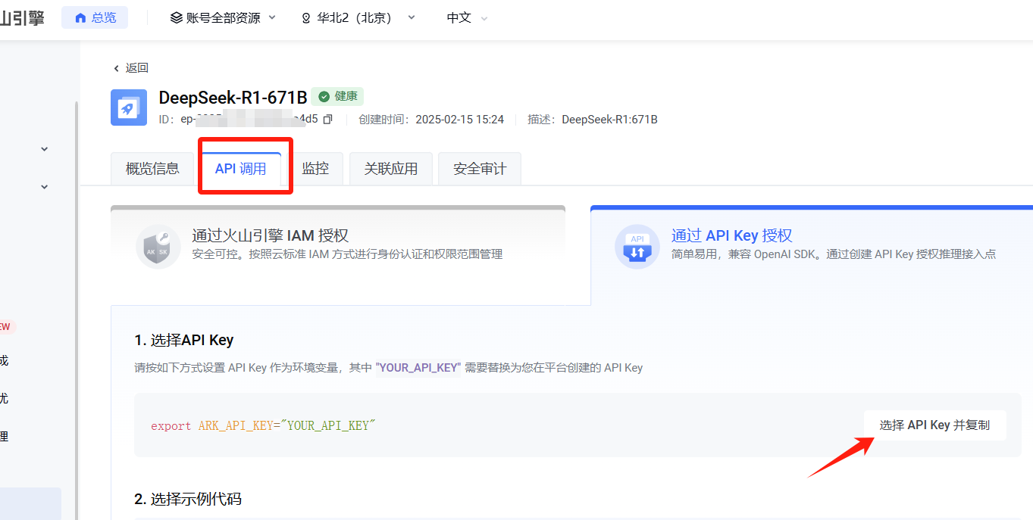Expand the 账号全部资源 dropdown

[223, 17]
